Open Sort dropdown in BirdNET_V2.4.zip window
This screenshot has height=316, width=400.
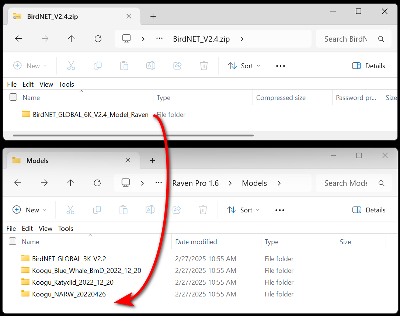coord(244,66)
